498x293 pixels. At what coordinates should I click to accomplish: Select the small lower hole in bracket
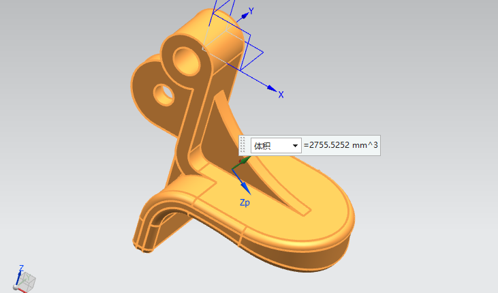pos(166,93)
